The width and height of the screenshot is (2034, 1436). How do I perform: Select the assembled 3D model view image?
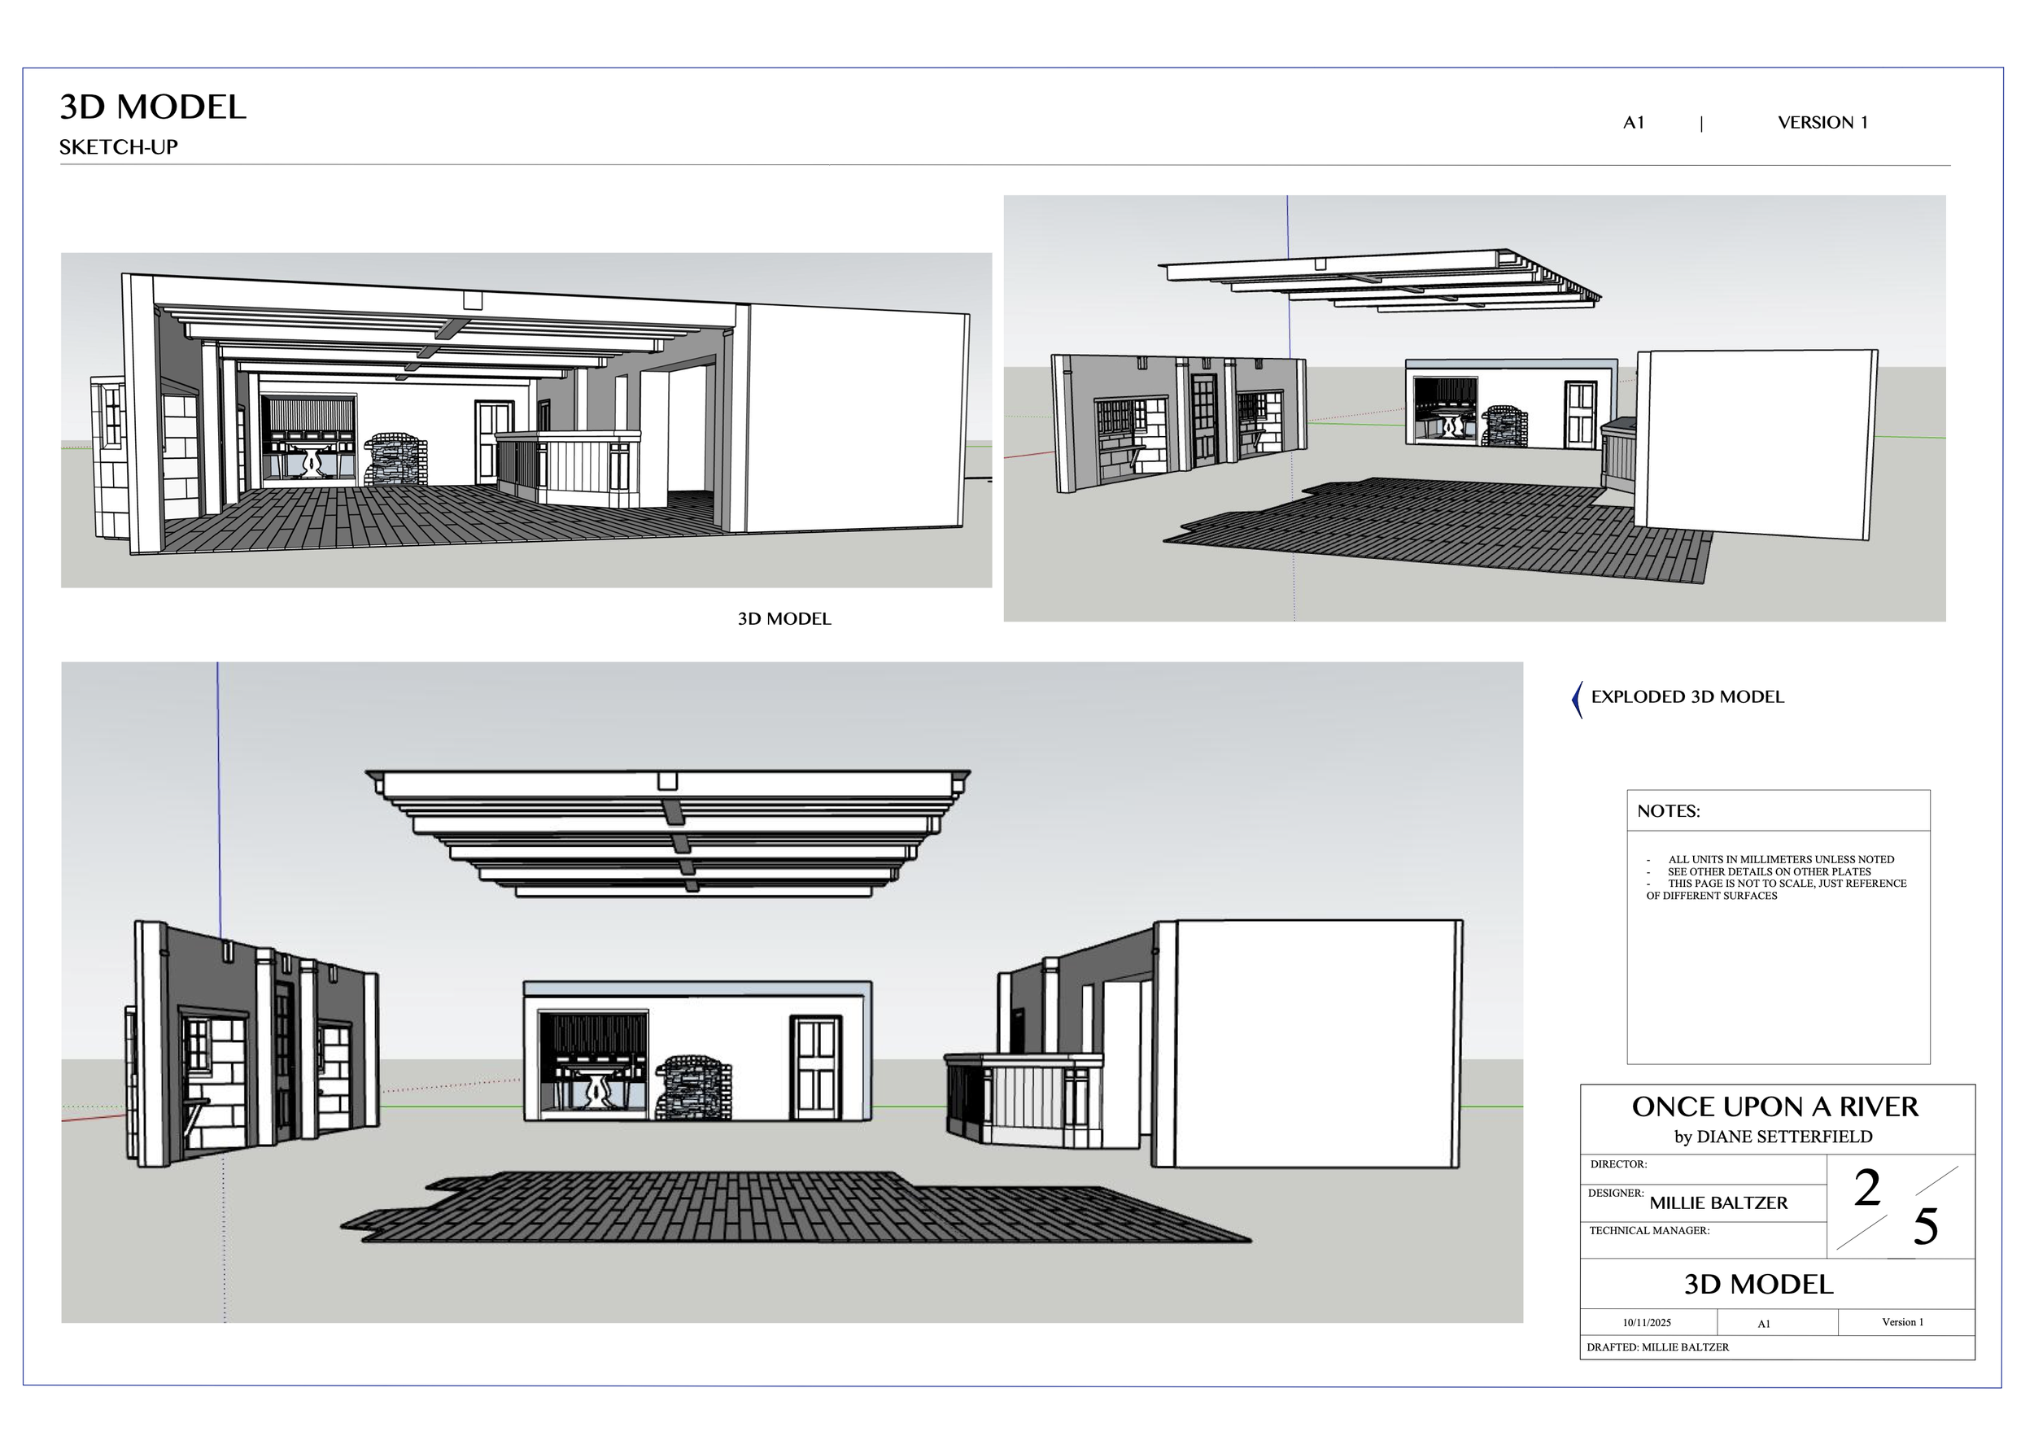pos(526,420)
